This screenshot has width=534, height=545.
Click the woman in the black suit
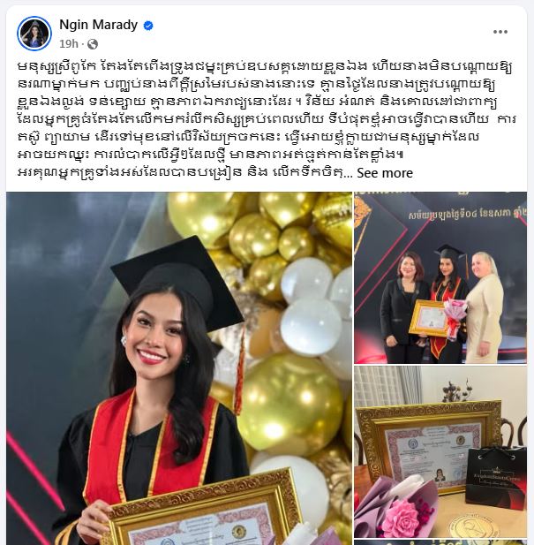click(404, 307)
